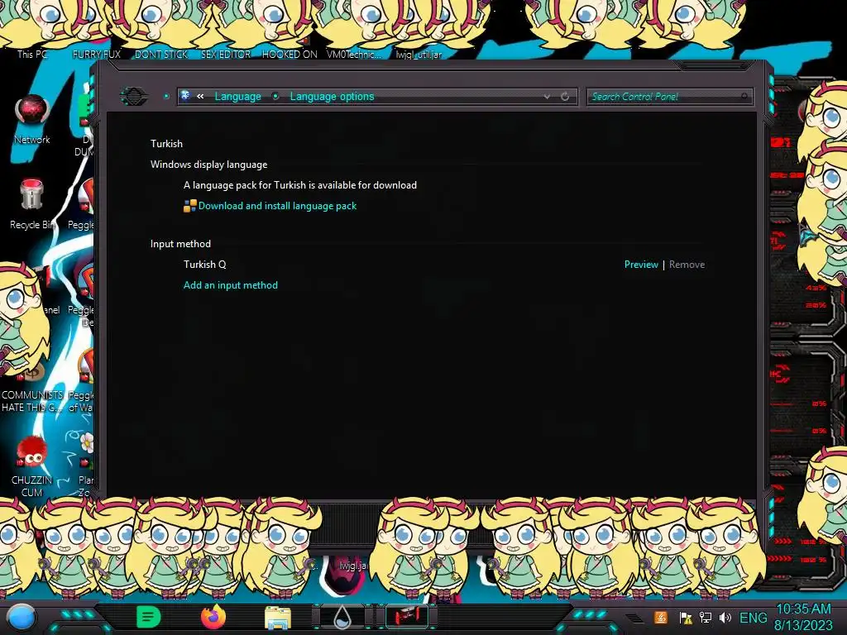Viewport: 847px width, 635px height.
Task: Click the search magnifier in Control Panel
Action: pyautogui.click(x=744, y=96)
